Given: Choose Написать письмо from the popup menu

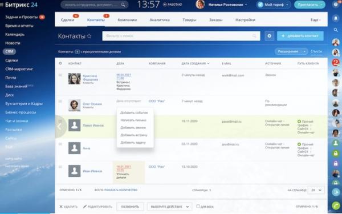Looking at the screenshot, I should [133, 120].
